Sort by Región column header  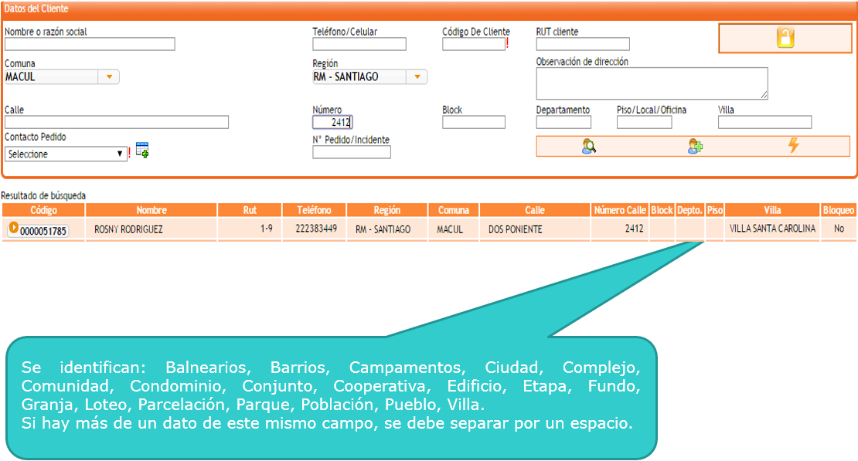point(386,210)
